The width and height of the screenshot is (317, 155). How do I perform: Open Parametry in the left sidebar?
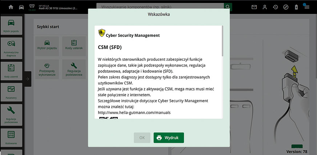coord(12,92)
